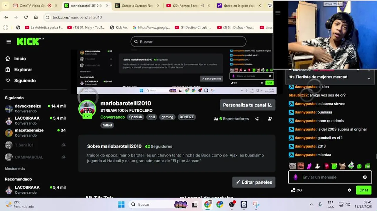Open the Kick Ass bookmark

click(119, 27)
